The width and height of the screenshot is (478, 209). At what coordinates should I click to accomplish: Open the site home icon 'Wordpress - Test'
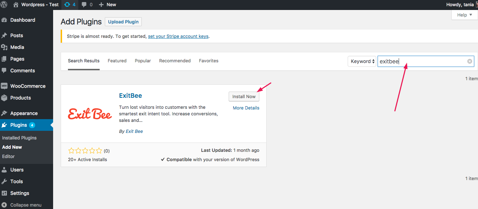[x=36, y=4]
